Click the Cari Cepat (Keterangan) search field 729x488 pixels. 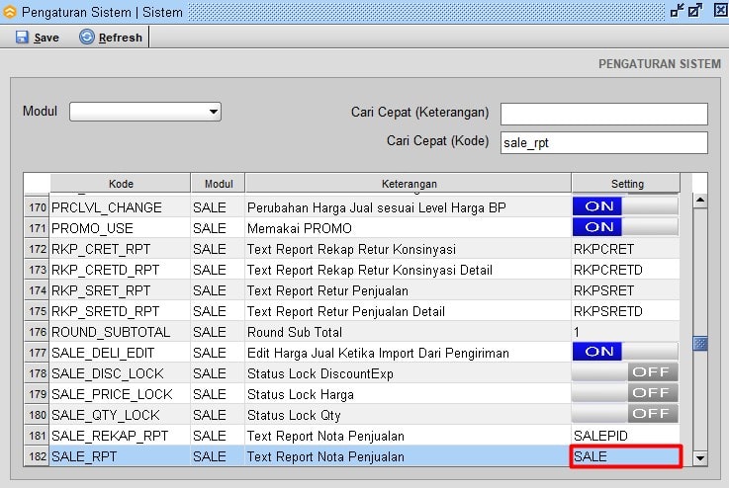pyautogui.click(x=603, y=114)
